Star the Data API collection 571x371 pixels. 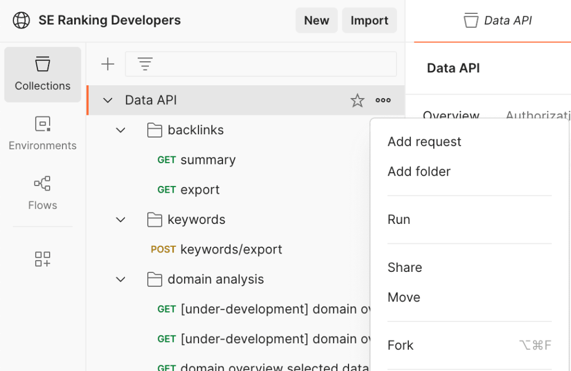click(x=357, y=100)
